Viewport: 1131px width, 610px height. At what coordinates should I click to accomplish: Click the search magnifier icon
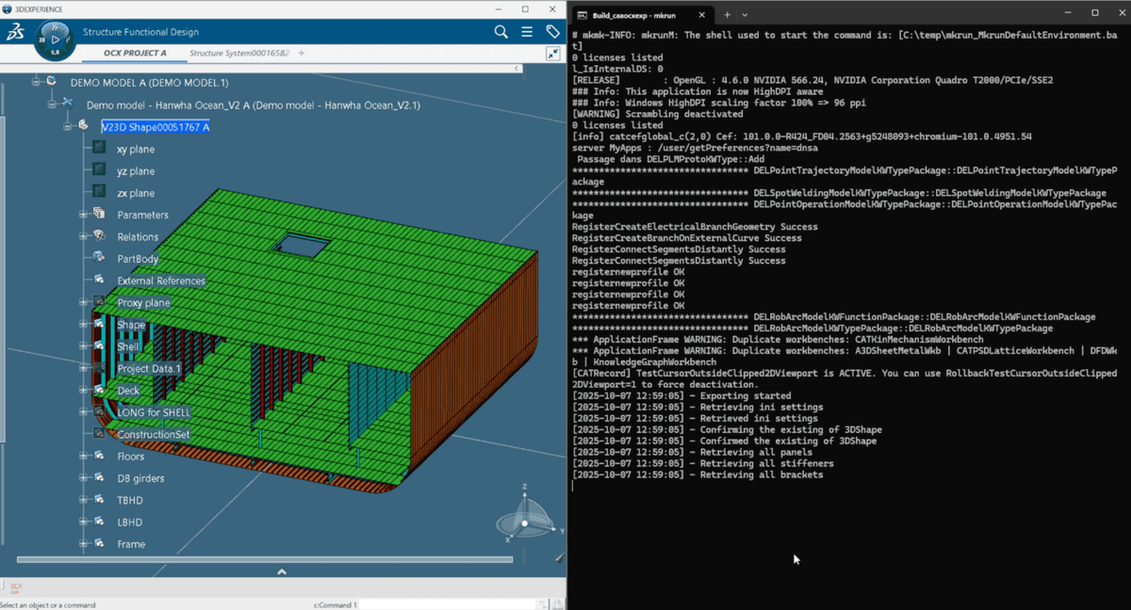click(500, 32)
